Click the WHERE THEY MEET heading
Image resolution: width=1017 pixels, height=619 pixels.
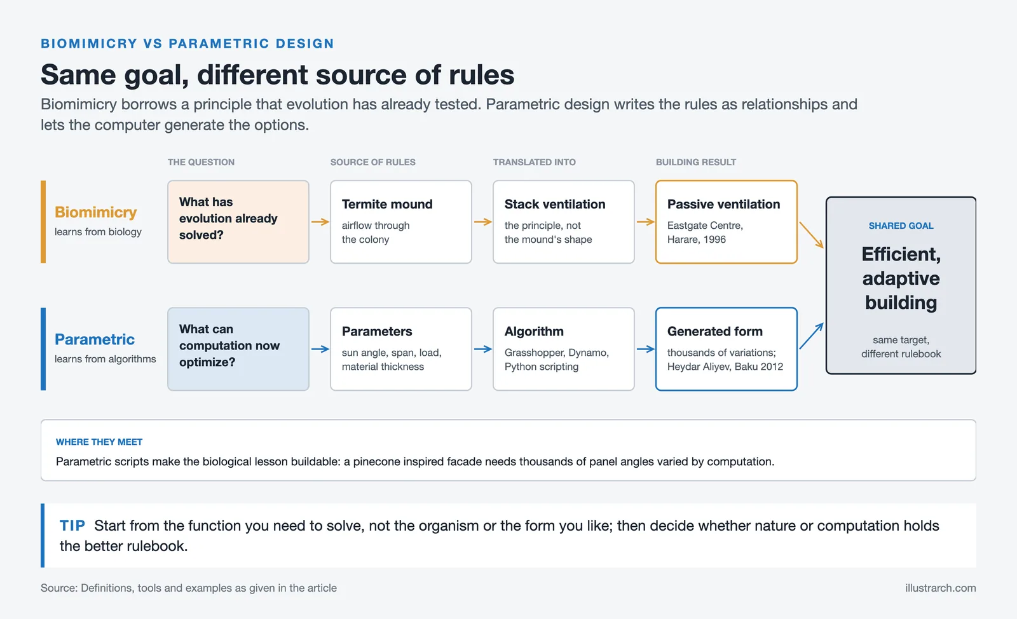coord(99,442)
